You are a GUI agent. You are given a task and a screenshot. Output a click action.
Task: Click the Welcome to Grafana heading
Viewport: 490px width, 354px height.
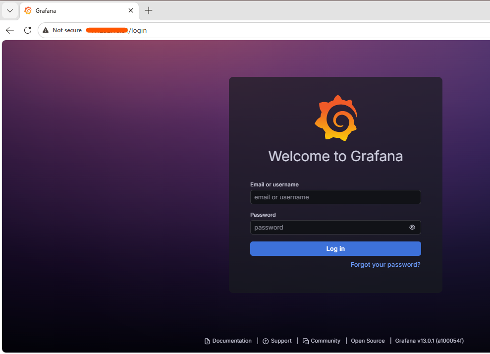pos(335,156)
